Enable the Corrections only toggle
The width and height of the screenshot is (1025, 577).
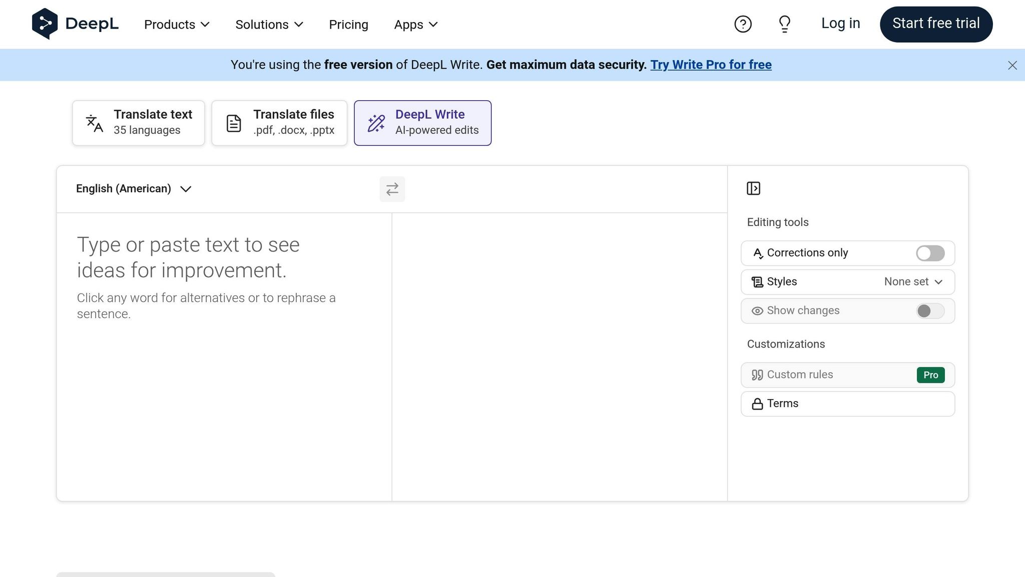click(930, 253)
